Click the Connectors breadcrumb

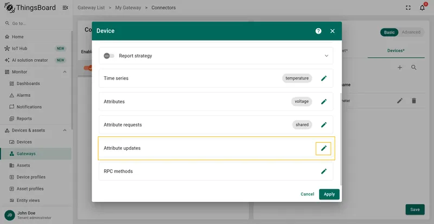[x=163, y=8]
